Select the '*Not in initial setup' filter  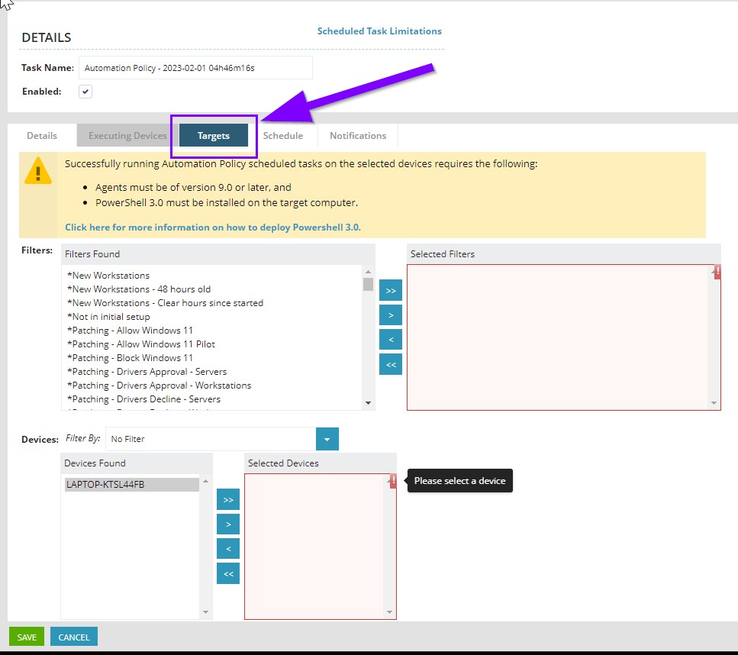tap(108, 317)
